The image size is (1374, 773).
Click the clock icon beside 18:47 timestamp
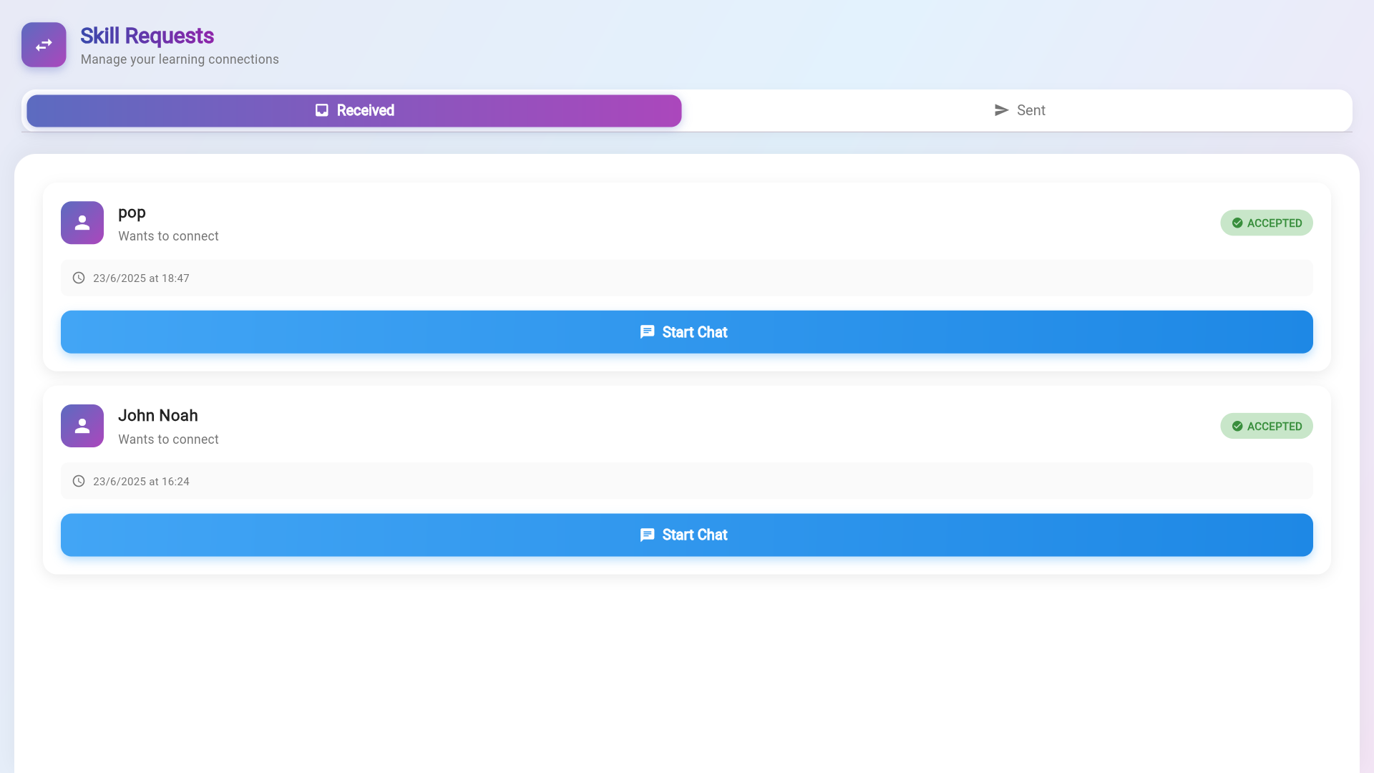(x=79, y=278)
